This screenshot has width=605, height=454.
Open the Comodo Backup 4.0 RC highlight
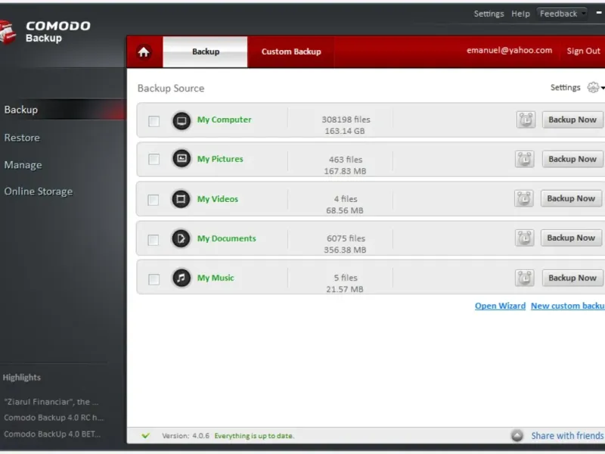(54, 418)
